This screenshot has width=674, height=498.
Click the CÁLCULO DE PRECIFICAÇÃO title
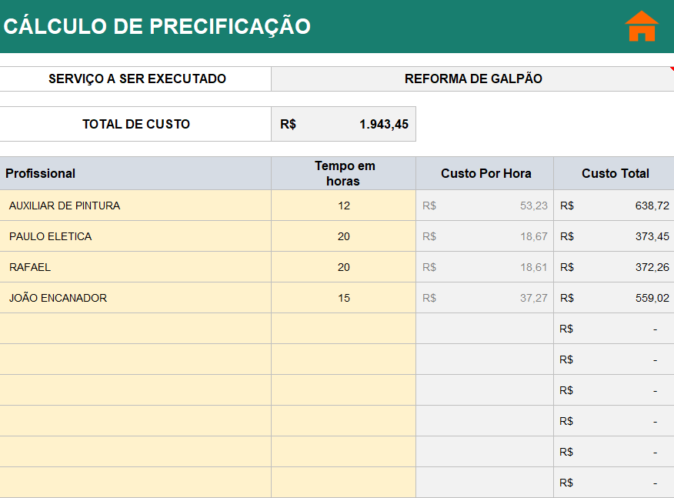(157, 26)
